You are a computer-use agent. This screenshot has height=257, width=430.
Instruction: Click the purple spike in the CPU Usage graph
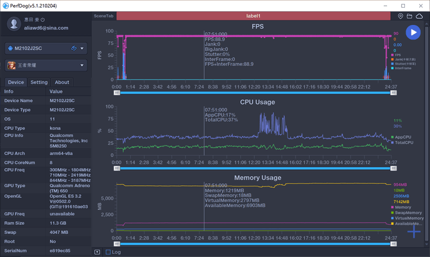273,123
